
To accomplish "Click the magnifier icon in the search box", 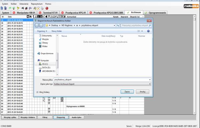I will [150, 25].
